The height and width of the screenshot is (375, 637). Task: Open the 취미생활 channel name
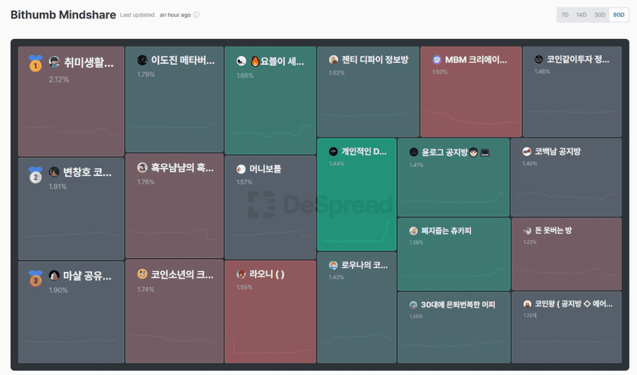[x=89, y=62]
